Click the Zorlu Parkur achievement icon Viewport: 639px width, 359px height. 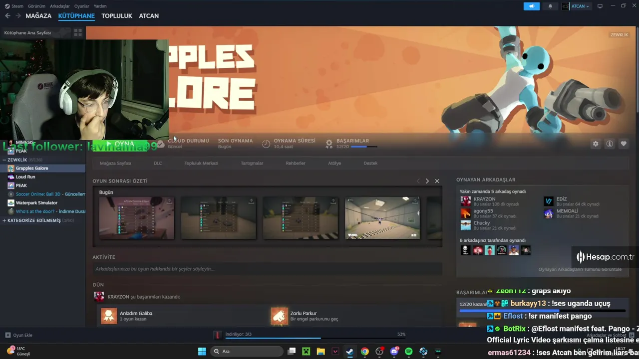click(x=280, y=316)
